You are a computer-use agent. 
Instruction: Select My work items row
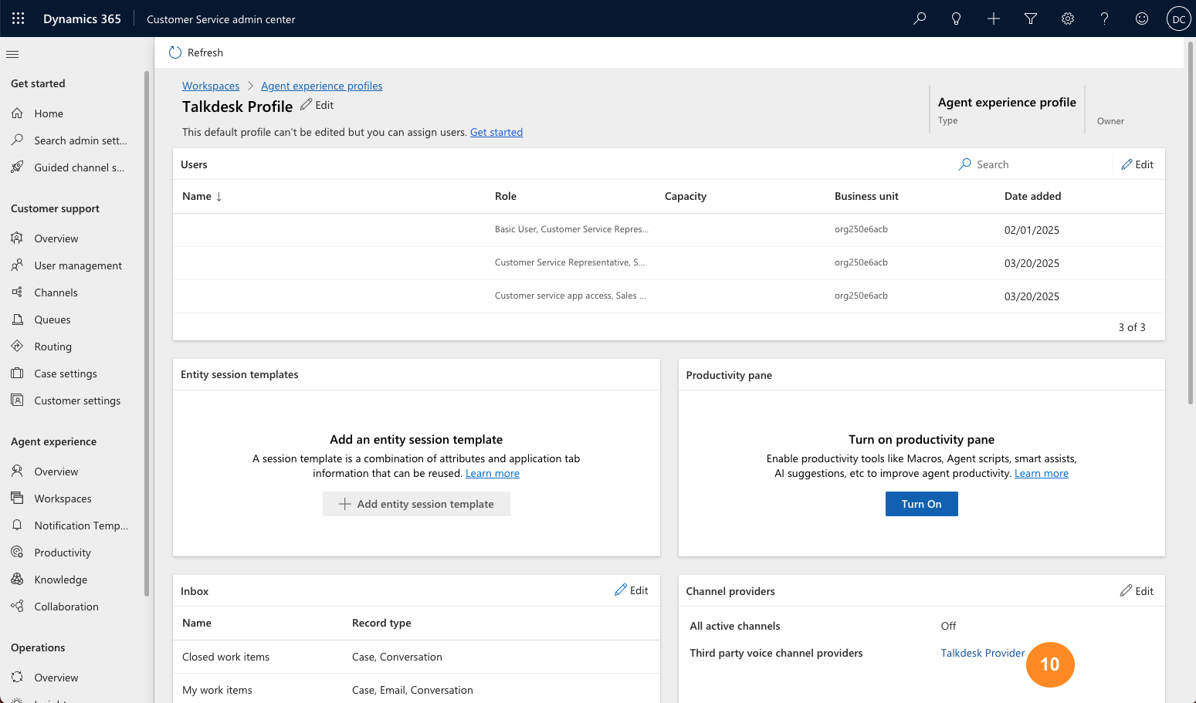coord(416,690)
